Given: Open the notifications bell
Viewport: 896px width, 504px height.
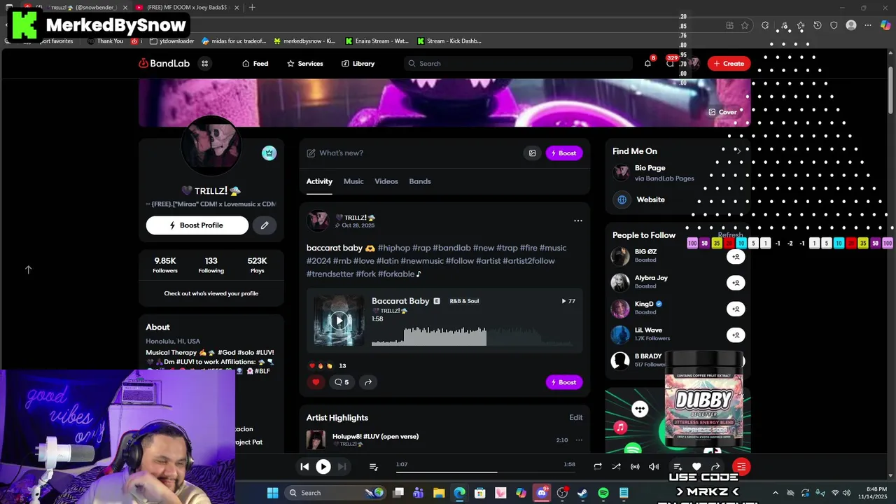Looking at the screenshot, I should pyautogui.click(x=647, y=63).
